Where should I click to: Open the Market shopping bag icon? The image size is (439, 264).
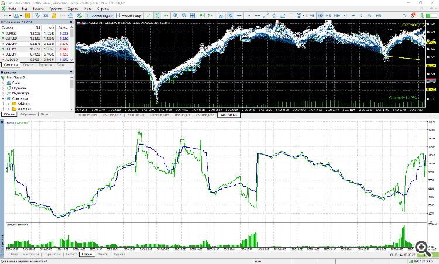coord(54,16)
